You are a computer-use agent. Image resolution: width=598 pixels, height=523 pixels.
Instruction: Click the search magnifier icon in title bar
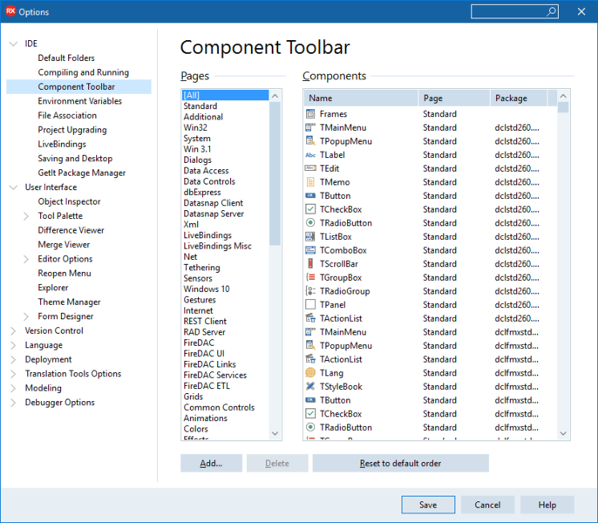pyautogui.click(x=551, y=12)
